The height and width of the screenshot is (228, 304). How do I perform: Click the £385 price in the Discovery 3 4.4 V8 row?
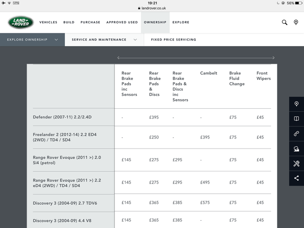pyautogui.click(x=177, y=220)
